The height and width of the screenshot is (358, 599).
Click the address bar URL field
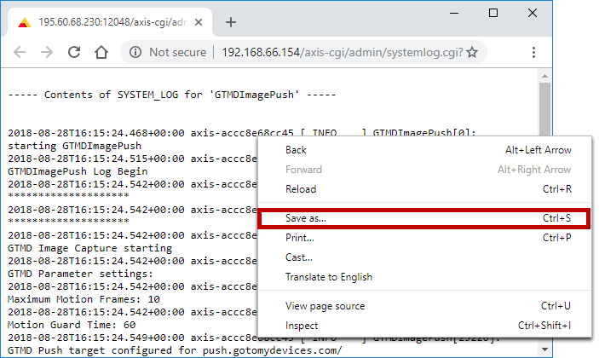[341, 53]
